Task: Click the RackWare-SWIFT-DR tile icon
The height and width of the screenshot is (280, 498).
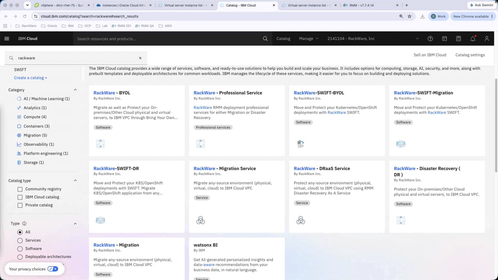Action: click(100, 220)
